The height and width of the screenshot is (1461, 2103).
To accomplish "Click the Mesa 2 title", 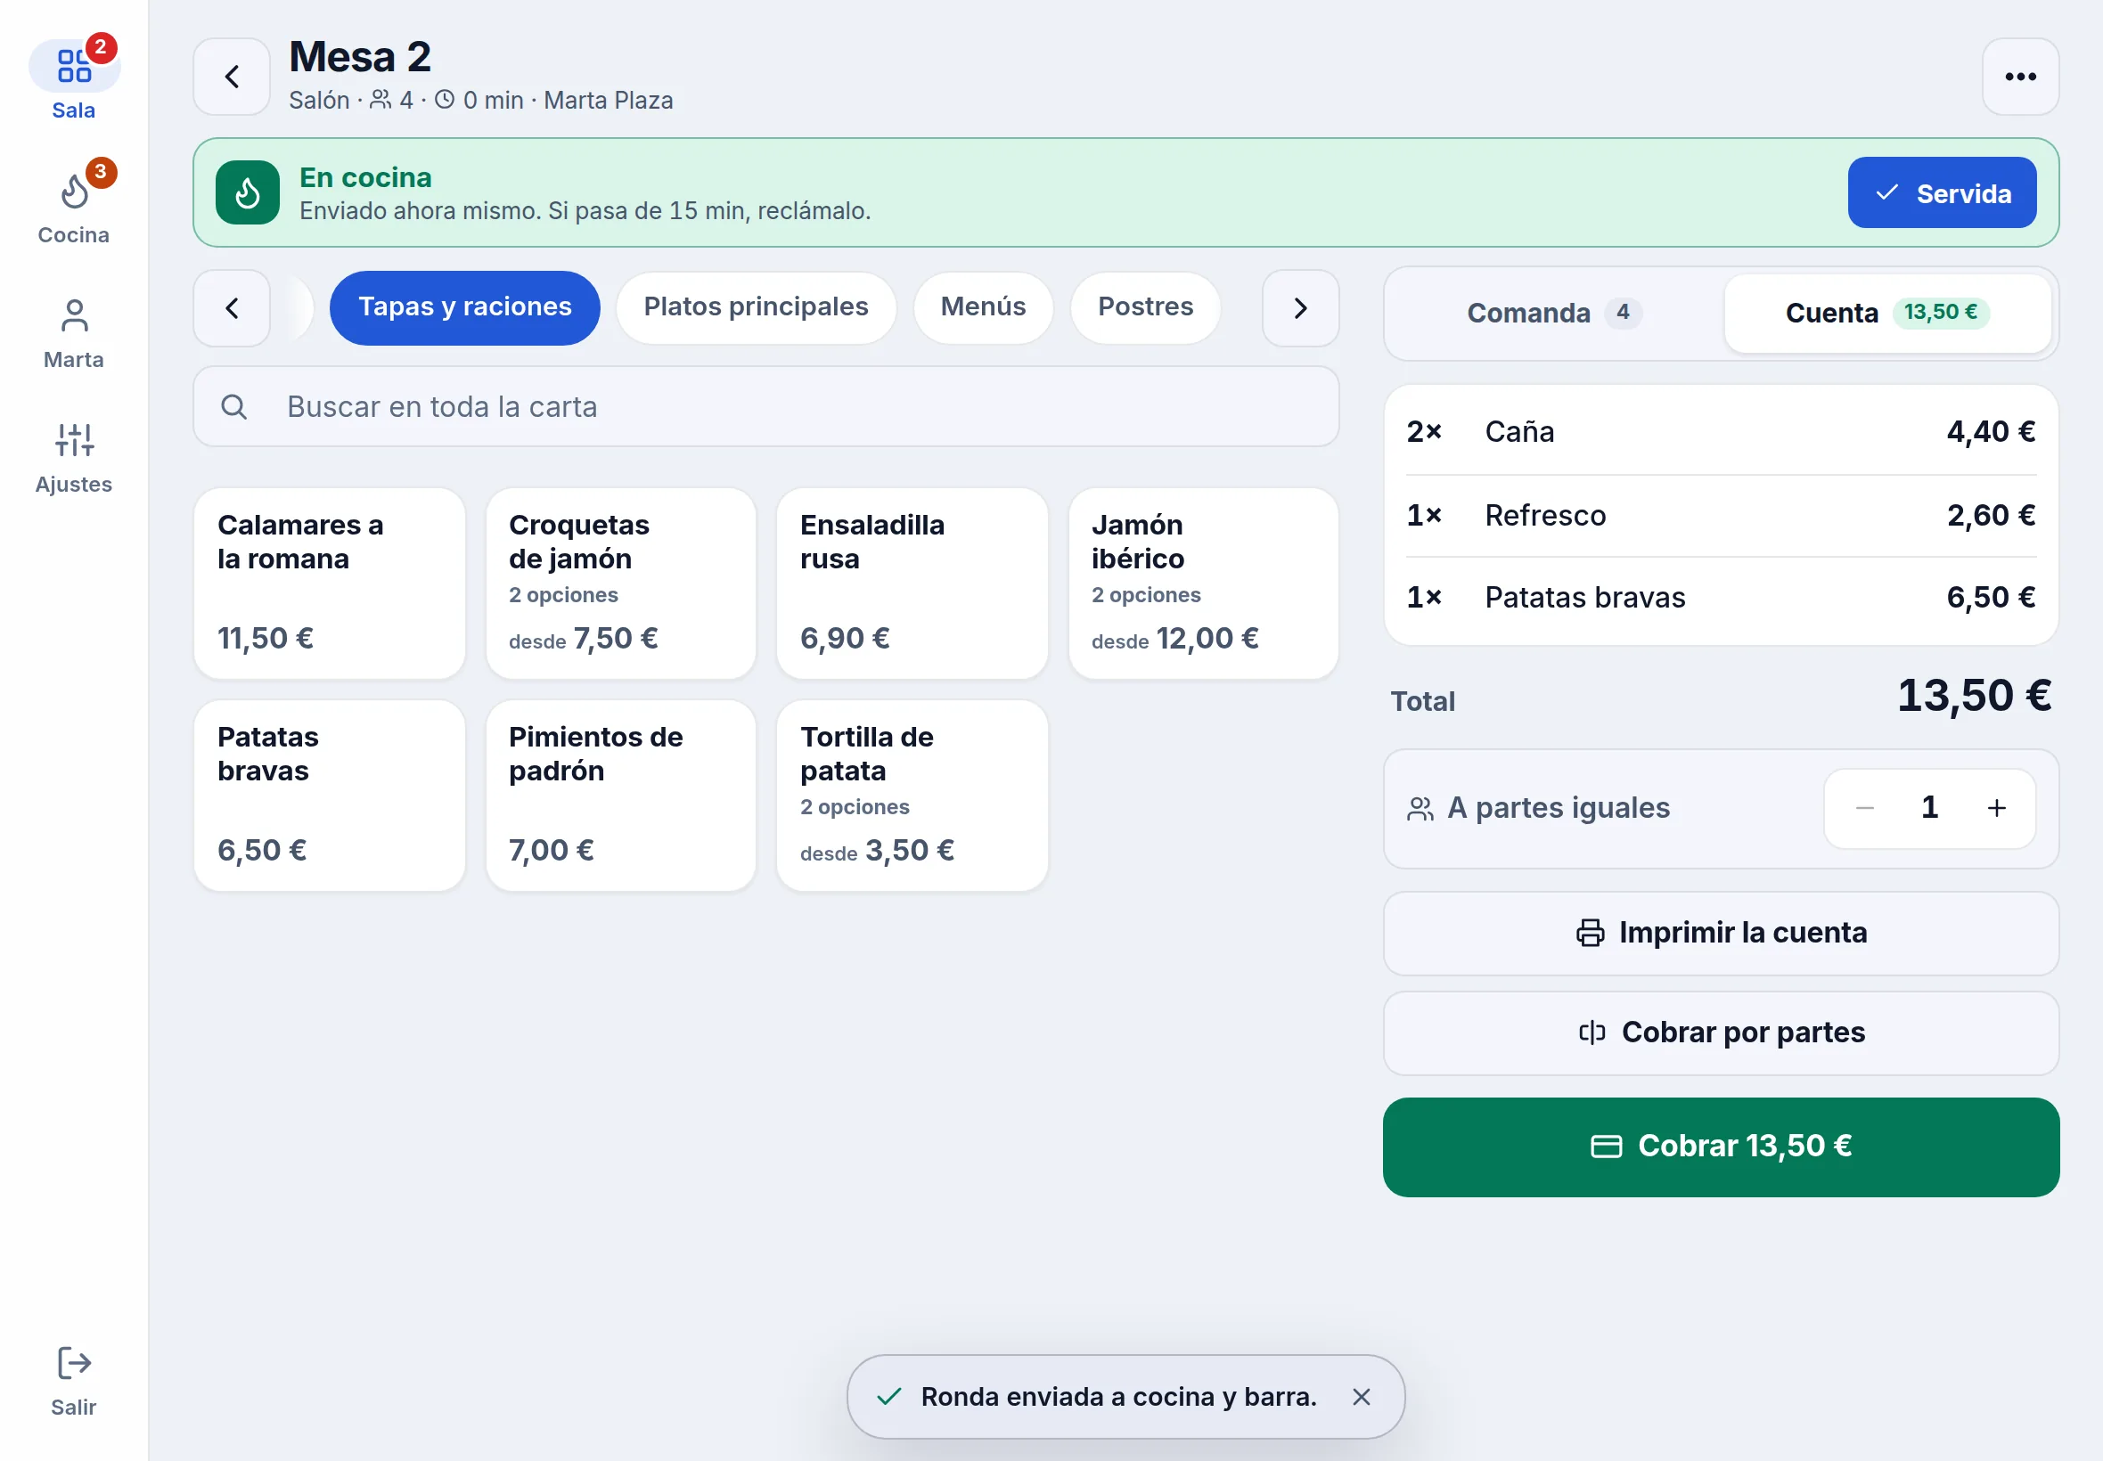I will [x=360, y=57].
